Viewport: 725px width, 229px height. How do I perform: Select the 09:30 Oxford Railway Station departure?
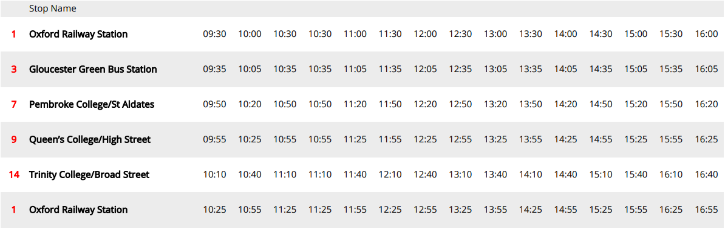point(214,34)
